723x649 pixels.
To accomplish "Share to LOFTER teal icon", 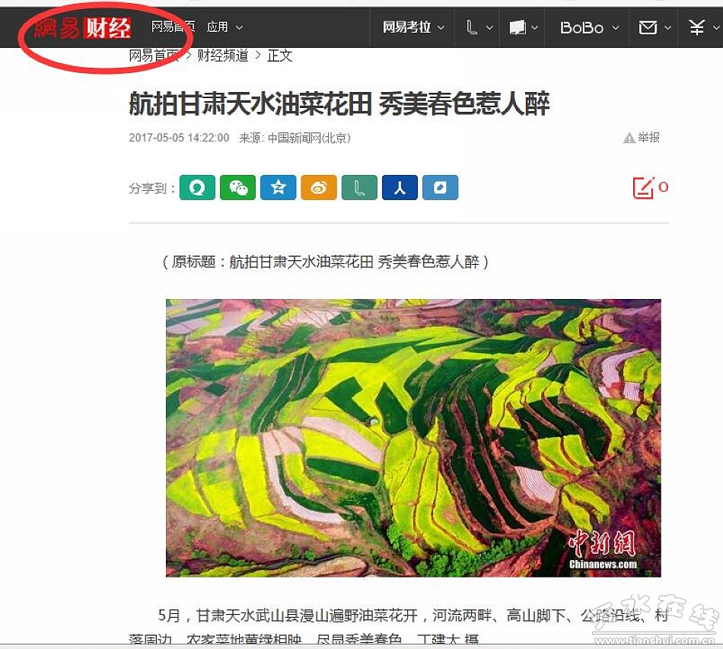I will 360,188.
